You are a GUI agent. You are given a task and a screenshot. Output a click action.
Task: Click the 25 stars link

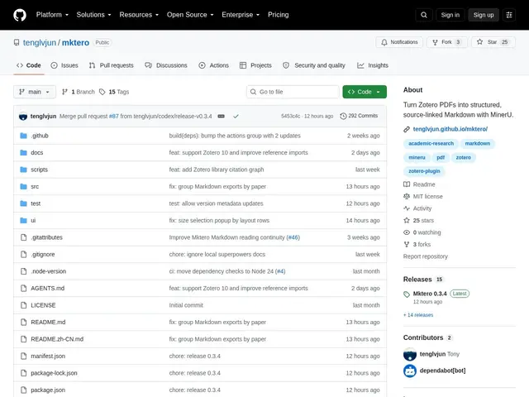tap(419, 221)
